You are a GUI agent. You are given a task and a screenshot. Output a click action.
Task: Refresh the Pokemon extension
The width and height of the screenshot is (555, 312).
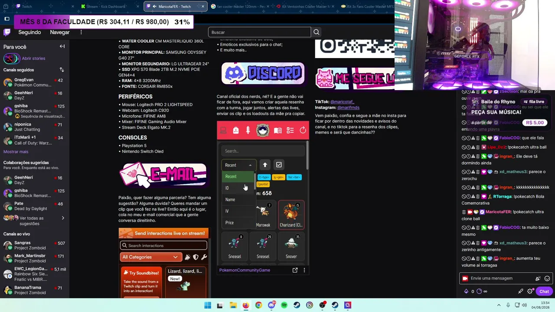point(303,130)
